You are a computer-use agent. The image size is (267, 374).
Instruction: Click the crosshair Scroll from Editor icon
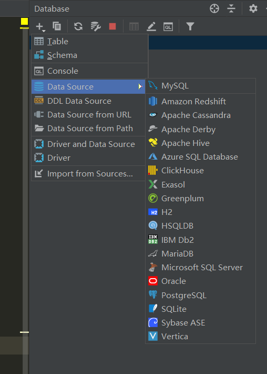pos(214,8)
